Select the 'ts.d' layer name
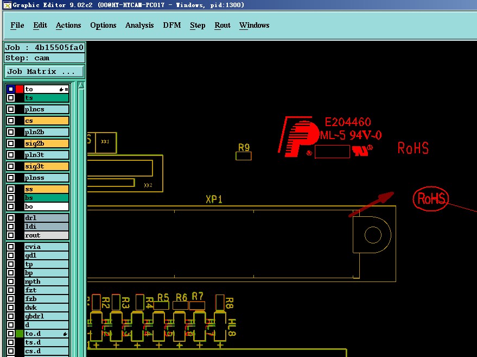This screenshot has width=477, height=357. coord(46,342)
